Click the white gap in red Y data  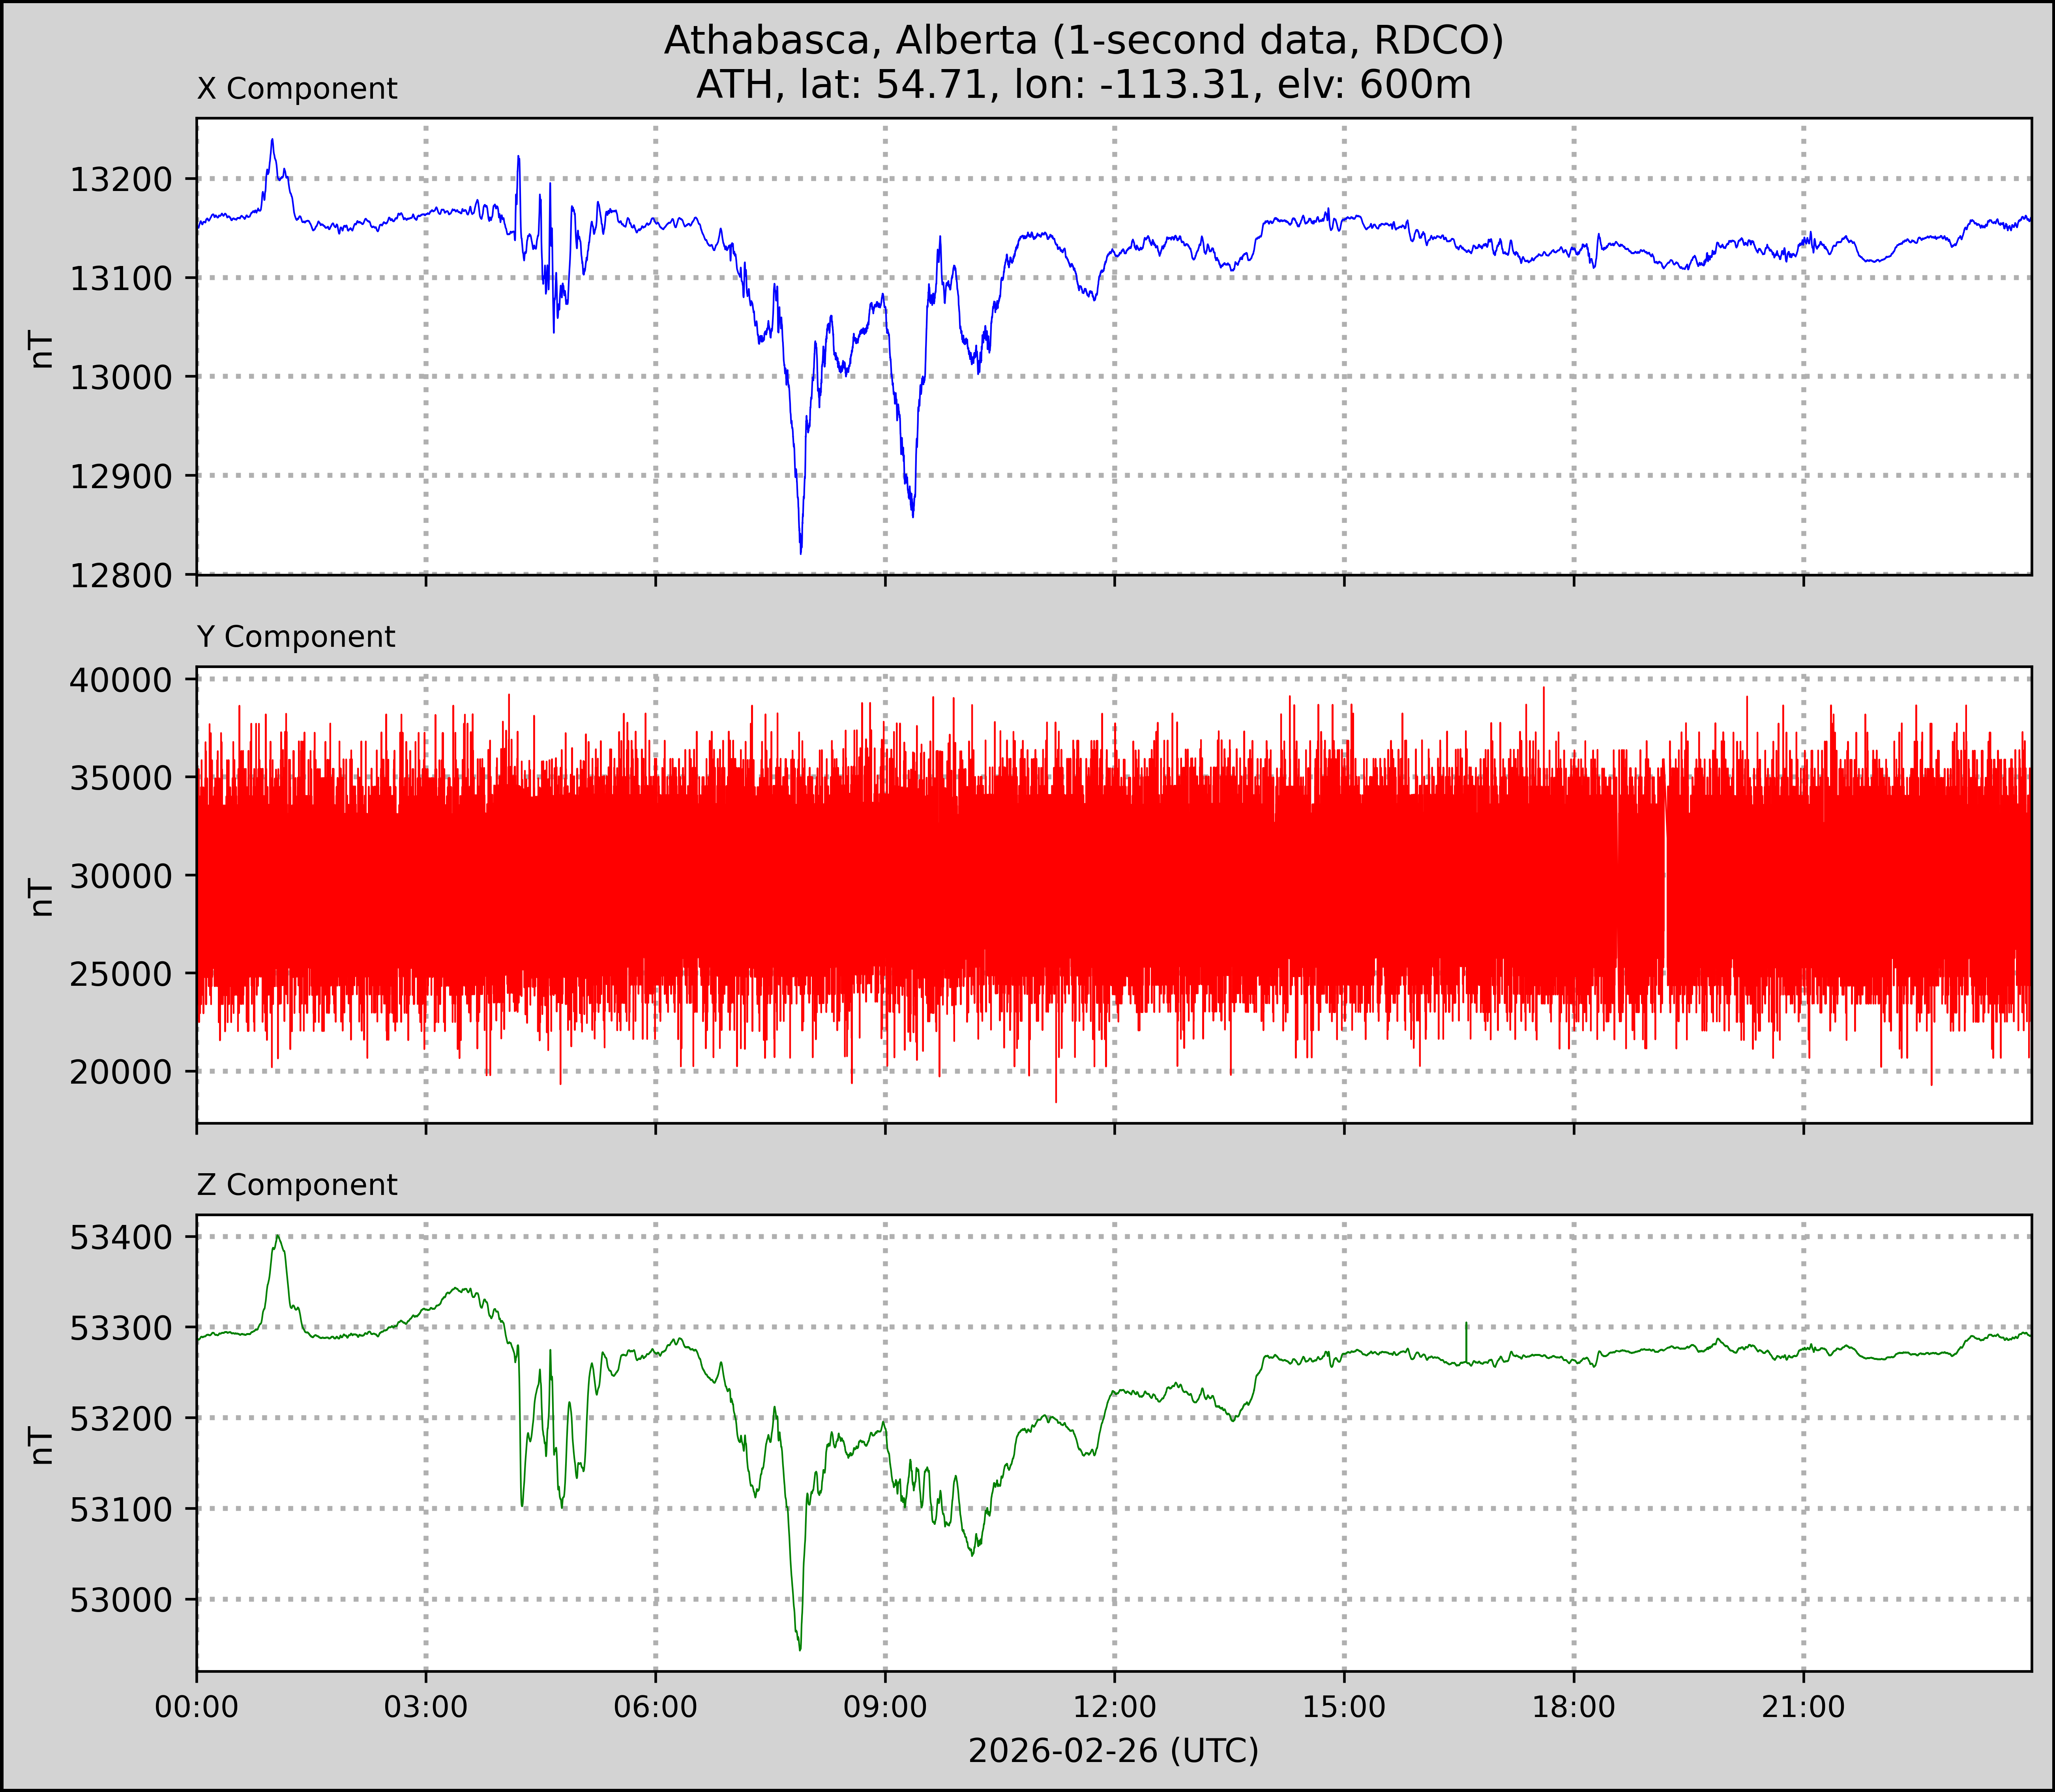tap(1665, 890)
